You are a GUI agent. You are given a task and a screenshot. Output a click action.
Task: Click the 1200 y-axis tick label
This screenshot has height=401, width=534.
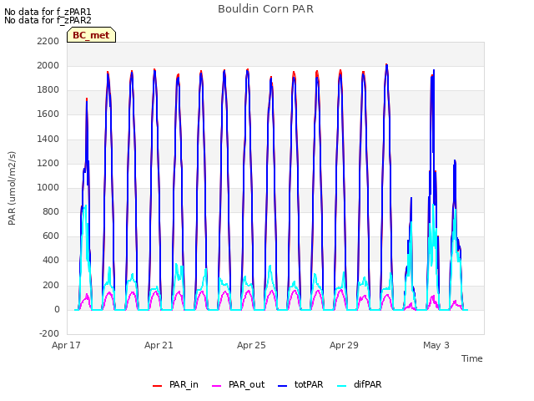[48, 163]
